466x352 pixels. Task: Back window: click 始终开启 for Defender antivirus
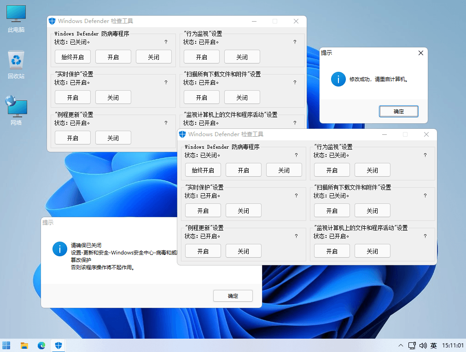[x=72, y=57]
